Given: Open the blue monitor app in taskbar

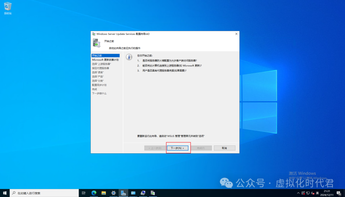Looking at the screenshot, I should click(133, 193).
